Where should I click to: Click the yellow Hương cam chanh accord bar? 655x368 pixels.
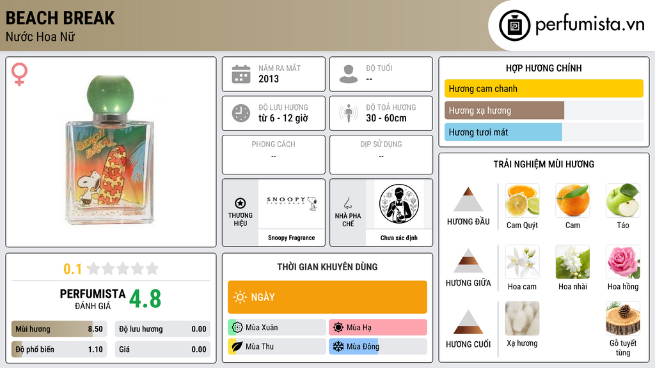point(544,88)
